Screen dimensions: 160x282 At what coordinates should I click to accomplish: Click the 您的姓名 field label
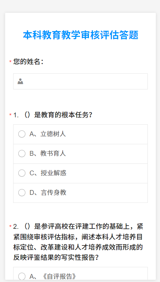28,62
